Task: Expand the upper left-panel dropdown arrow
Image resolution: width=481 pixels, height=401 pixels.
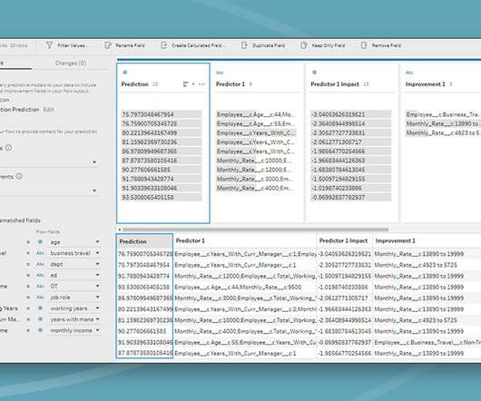Action: [x=94, y=161]
